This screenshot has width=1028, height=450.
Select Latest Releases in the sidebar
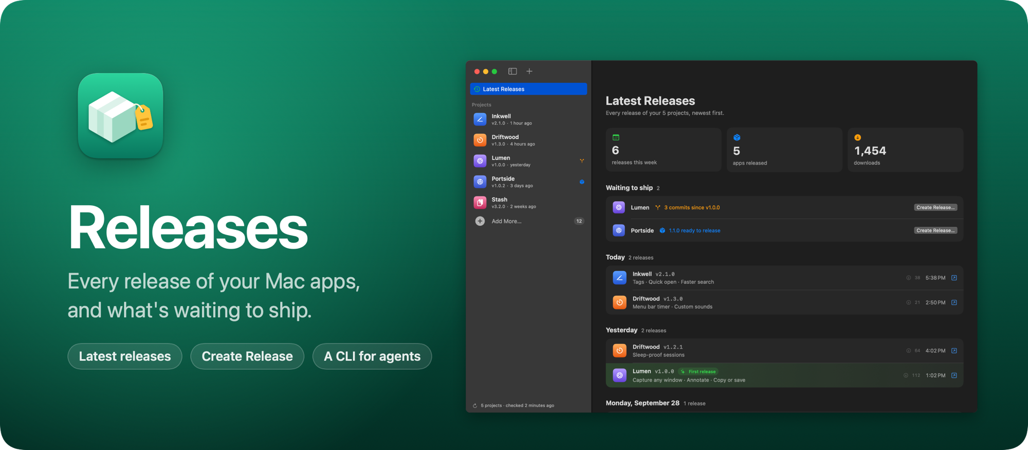[528, 89]
